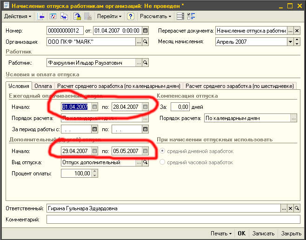The width and height of the screenshot is (306, 240).
Task: Switch to the Оплата tab
Action: tap(43, 86)
